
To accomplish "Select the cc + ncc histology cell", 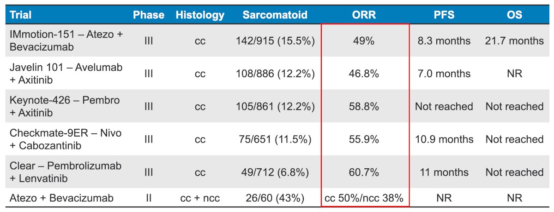I will [200, 198].
